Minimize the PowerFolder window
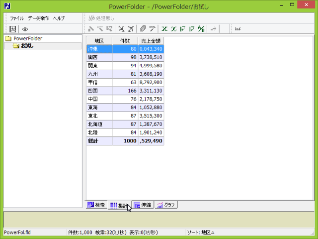The image size is (318, 239). pos(281,5)
